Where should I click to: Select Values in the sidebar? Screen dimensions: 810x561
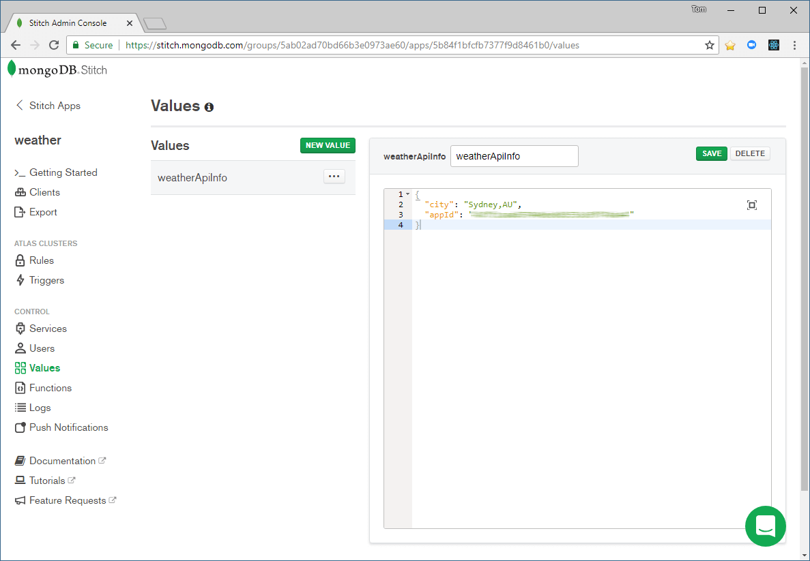pyautogui.click(x=38, y=368)
